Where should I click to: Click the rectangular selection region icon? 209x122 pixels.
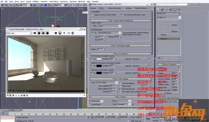click(x=38, y=5)
